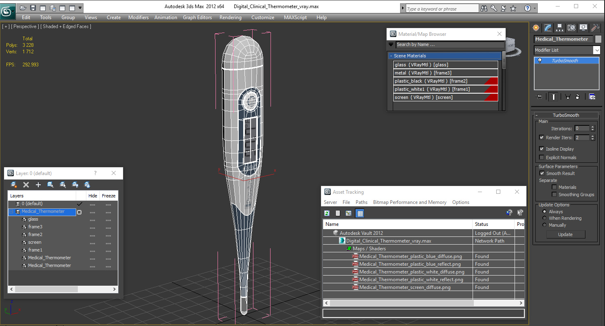Open Help dropdown arrow next to question mark

pyautogui.click(x=535, y=8)
